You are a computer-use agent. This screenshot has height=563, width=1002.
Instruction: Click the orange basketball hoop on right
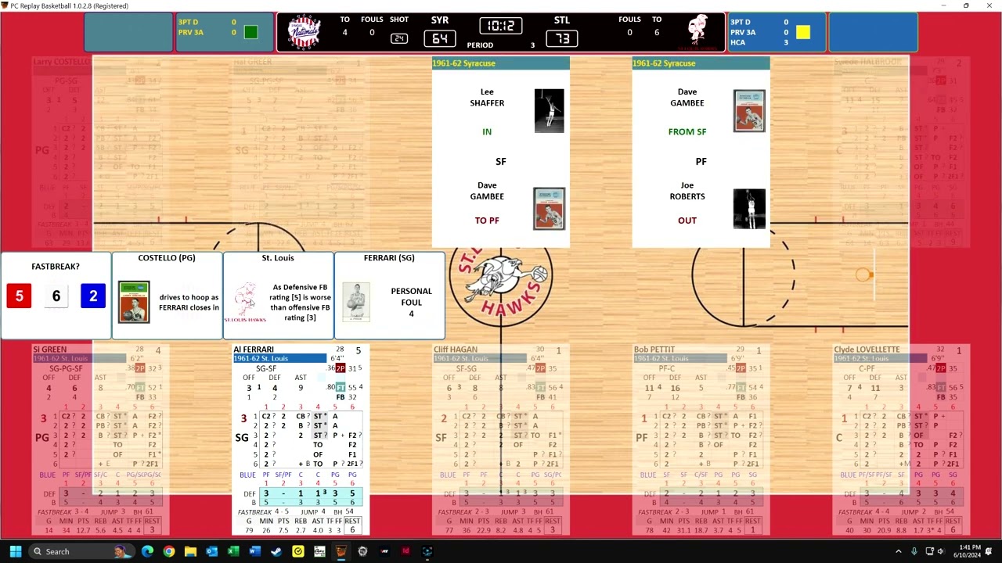click(863, 274)
